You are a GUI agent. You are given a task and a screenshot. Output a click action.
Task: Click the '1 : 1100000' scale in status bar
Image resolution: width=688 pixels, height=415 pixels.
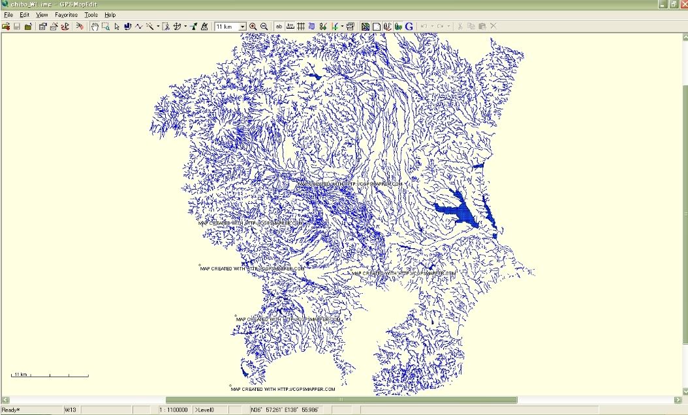coord(174,410)
